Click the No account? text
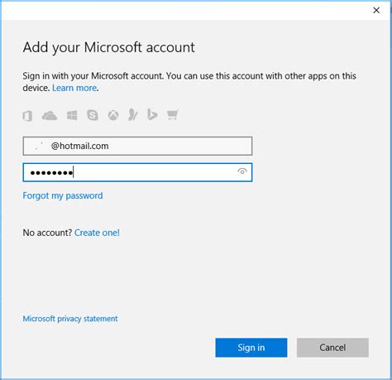This screenshot has height=380, width=392. pyautogui.click(x=47, y=233)
